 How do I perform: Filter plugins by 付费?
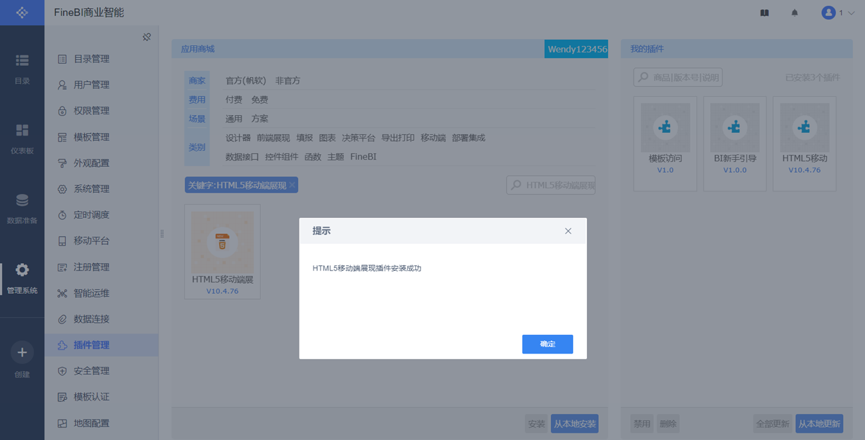(x=234, y=100)
